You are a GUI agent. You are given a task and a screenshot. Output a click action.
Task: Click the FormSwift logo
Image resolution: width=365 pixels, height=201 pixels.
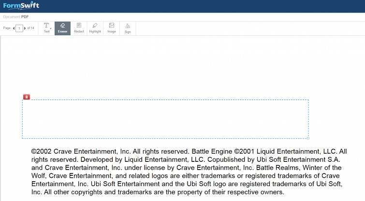point(20,6)
